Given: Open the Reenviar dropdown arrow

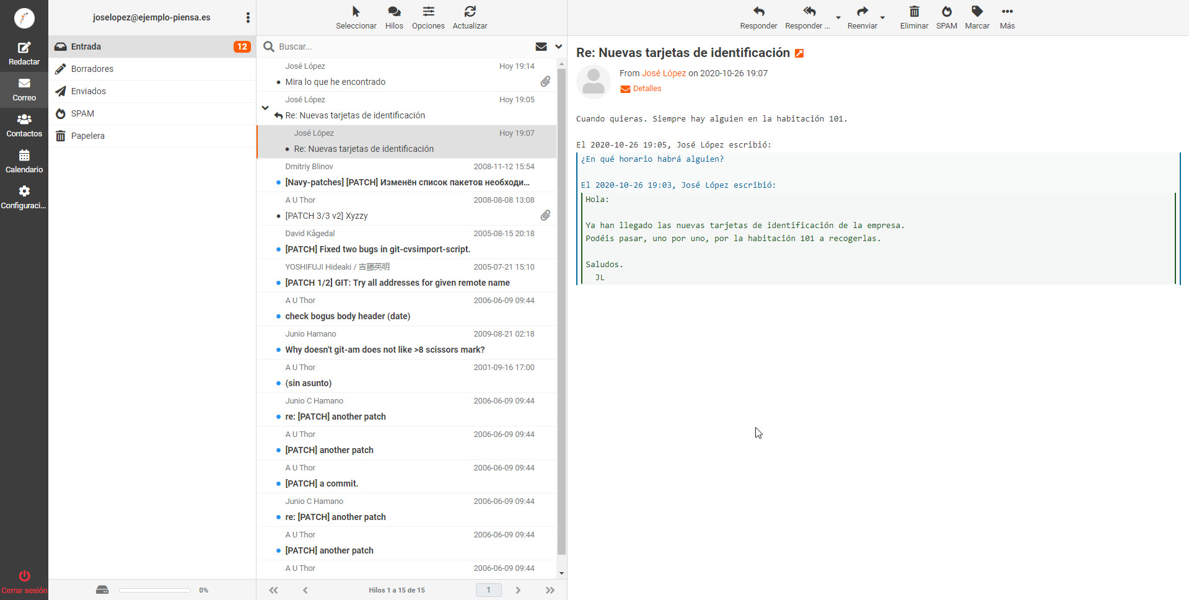Looking at the screenshot, I should [x=882, y=18].
